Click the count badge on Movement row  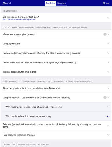(x=105, y=34)
